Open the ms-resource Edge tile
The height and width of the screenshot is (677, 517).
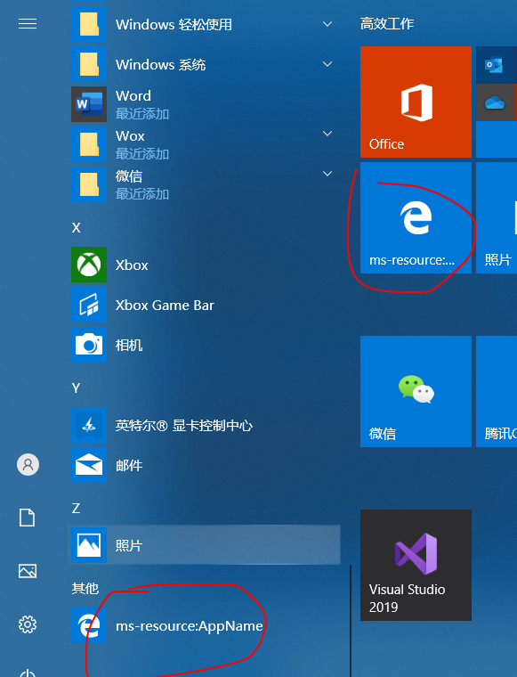[x=416, y=217]
